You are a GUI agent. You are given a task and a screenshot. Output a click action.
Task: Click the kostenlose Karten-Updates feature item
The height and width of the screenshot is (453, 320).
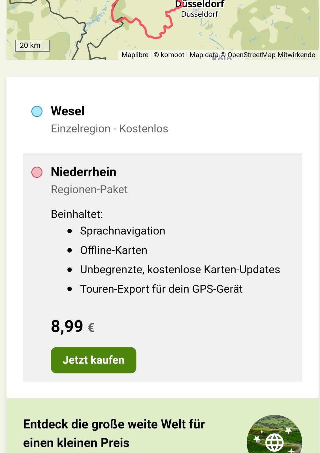[180, 270]
